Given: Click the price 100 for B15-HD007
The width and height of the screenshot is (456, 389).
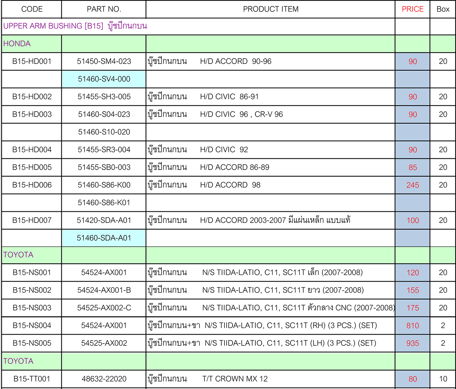Looking at the screenshot, I should click(413, 220).
